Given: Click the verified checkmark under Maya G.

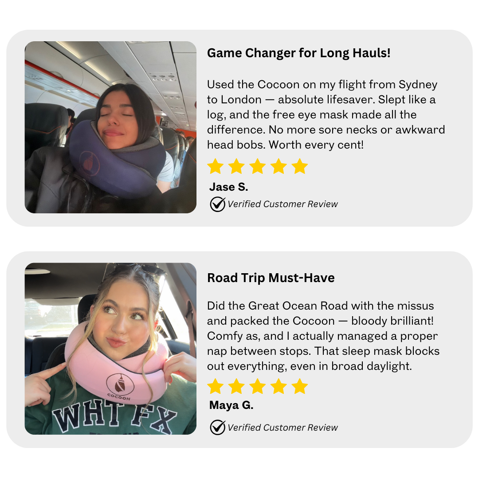Looking at the screenshot, I should pyautogui.click(x=217, y=427).
